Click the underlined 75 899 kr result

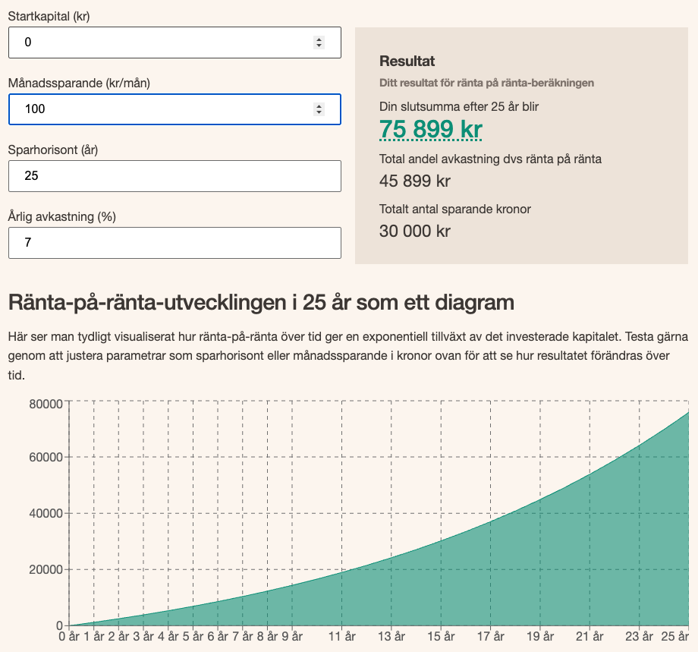coord(430,130)
